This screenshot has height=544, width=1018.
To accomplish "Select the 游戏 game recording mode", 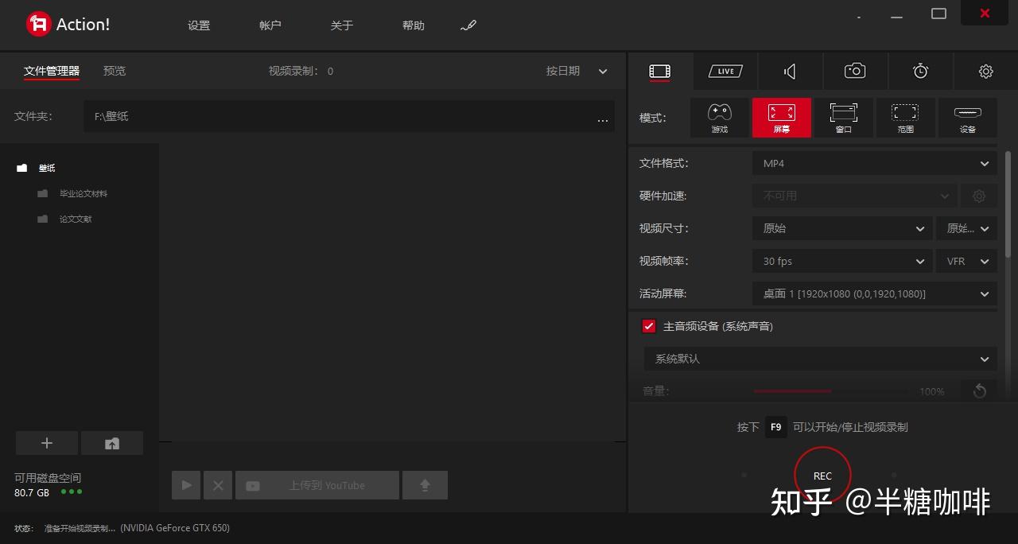I will (x=720, y=118).
